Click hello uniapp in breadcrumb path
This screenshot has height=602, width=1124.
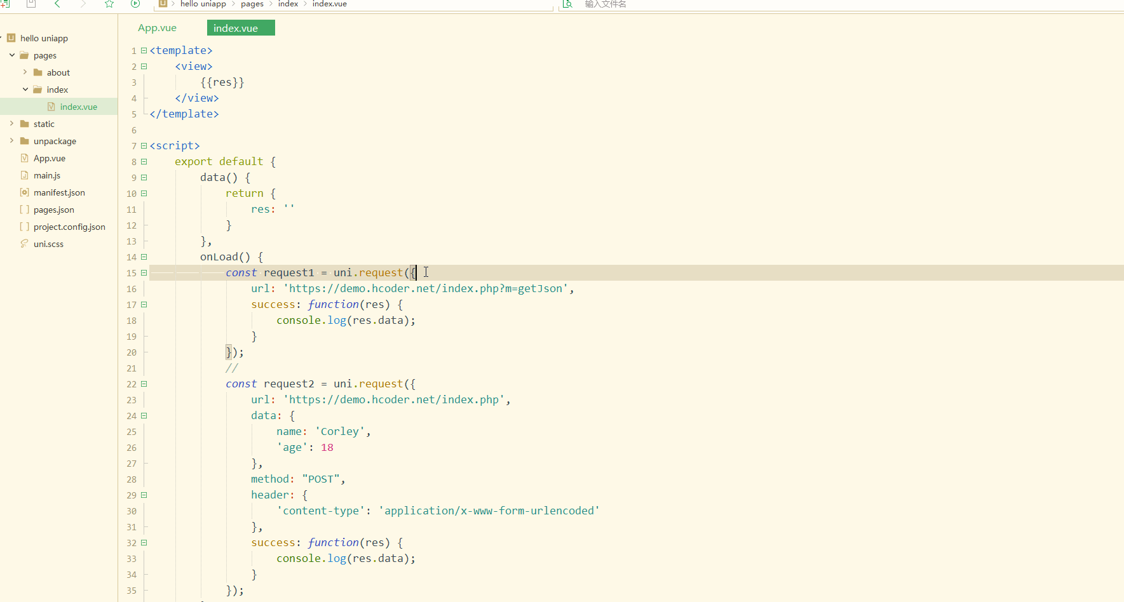pyautogui.click(x=203, y=4)
